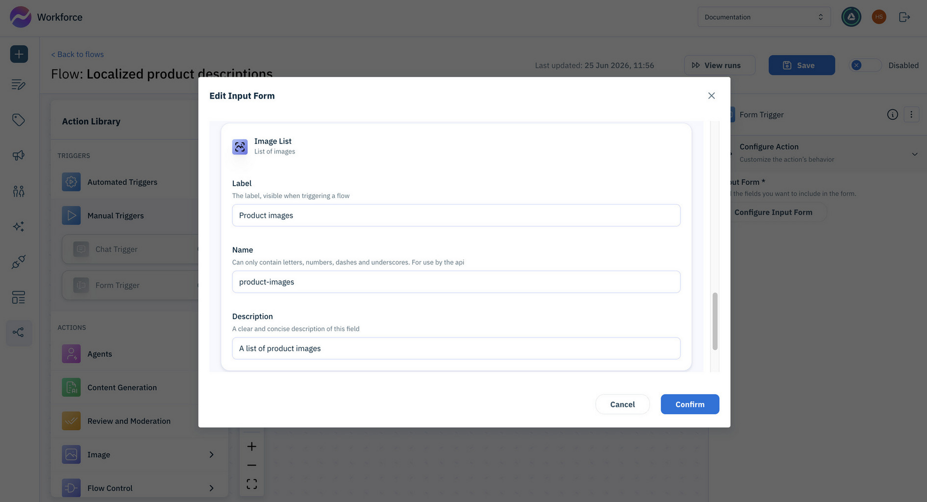The height and width of the screenshot is (502, 927).
Task: Open the people team sidebar icon
Action: (x=19, y=191)
